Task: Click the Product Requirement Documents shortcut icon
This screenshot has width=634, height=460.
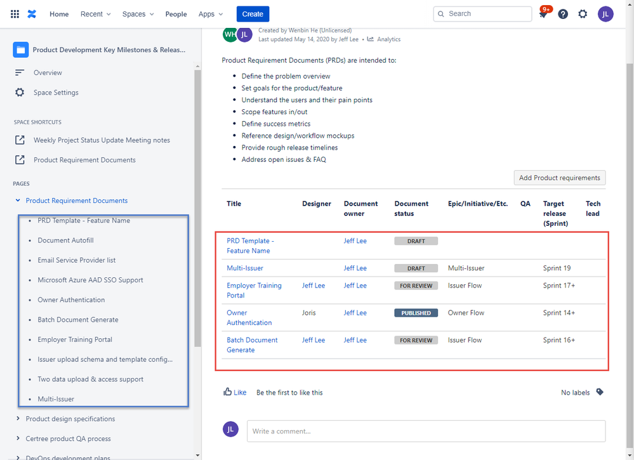Action: (x=20, y=160)
